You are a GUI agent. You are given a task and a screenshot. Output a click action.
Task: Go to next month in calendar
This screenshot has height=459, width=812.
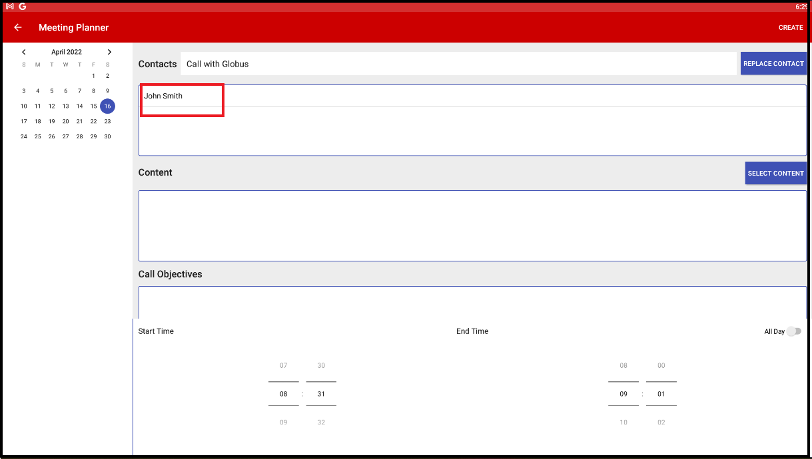(x=109, y=52)
